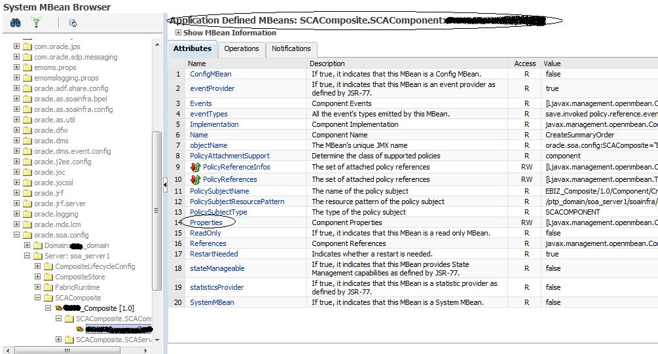Viewport: 658px width, 354px height.
Task: Select oracle.adf.share.config tree item
Action: (71, 88)
